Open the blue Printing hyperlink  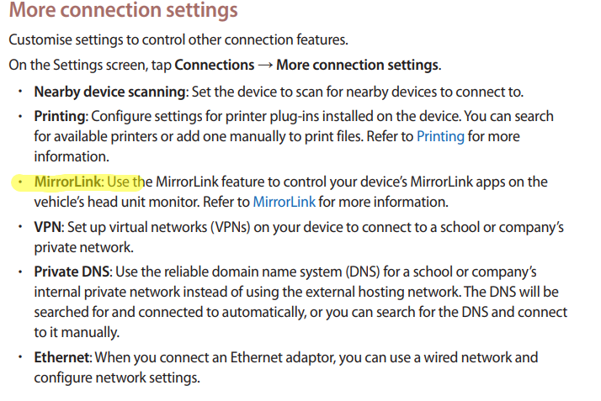point(440,136)
